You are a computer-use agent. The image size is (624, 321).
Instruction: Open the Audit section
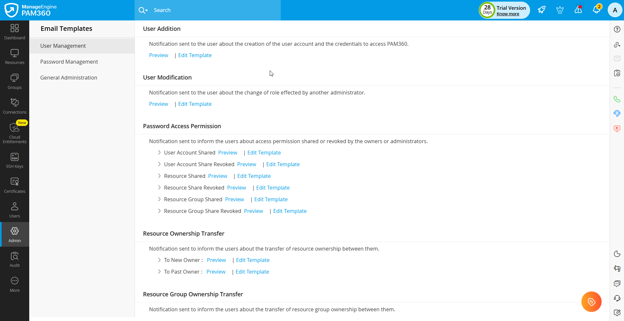pyautogui.click(x=15, y=260)
